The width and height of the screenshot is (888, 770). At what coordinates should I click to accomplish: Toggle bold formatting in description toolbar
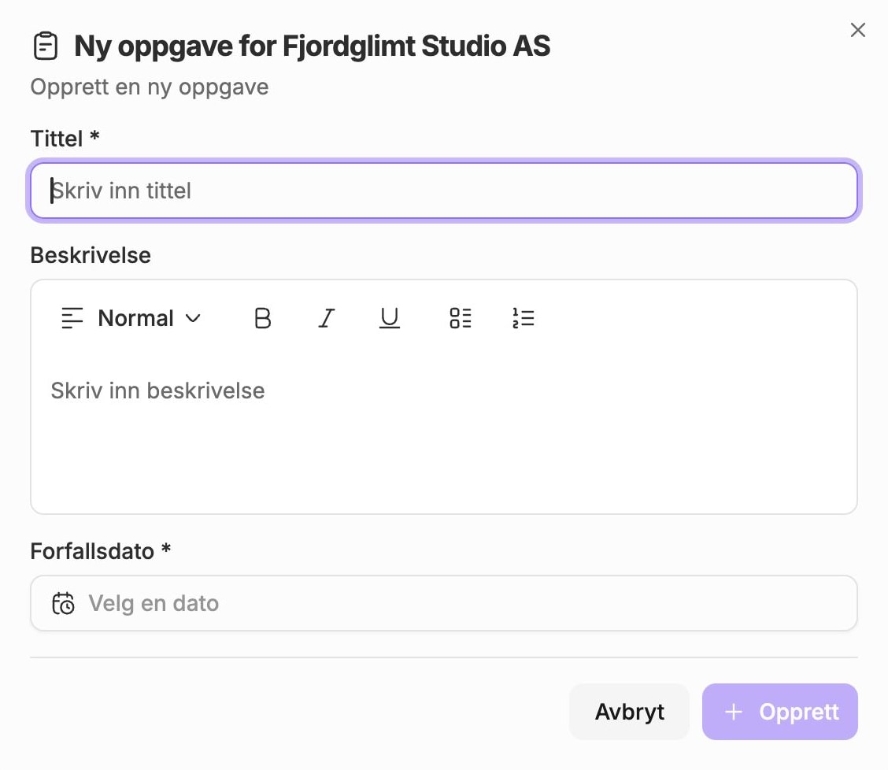point(263,318)
